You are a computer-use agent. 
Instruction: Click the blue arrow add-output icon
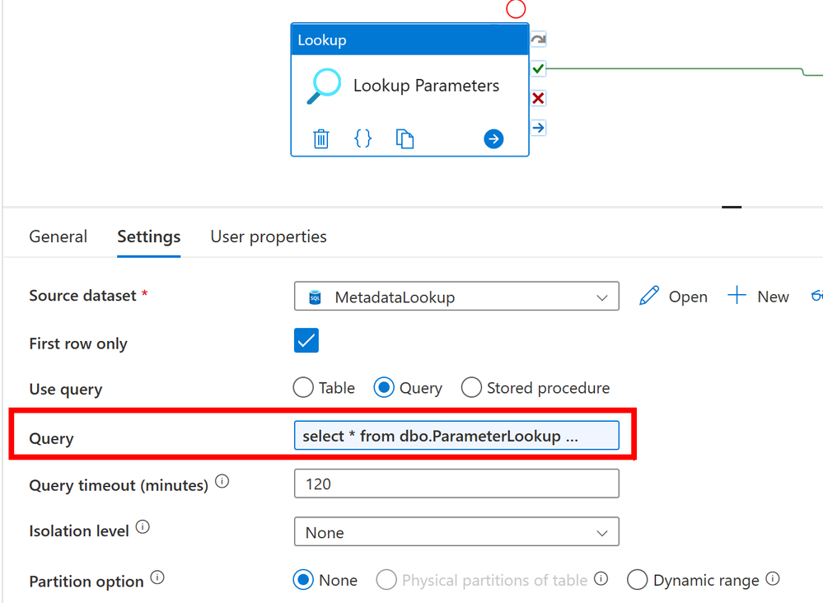(x=493, y=138)
